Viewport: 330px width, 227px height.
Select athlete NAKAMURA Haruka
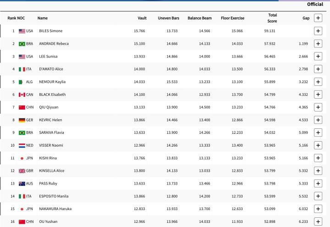tap(55, 209)
